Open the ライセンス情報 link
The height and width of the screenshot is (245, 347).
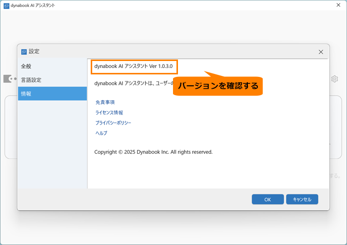pyautogui.click(x=109, y=113)
